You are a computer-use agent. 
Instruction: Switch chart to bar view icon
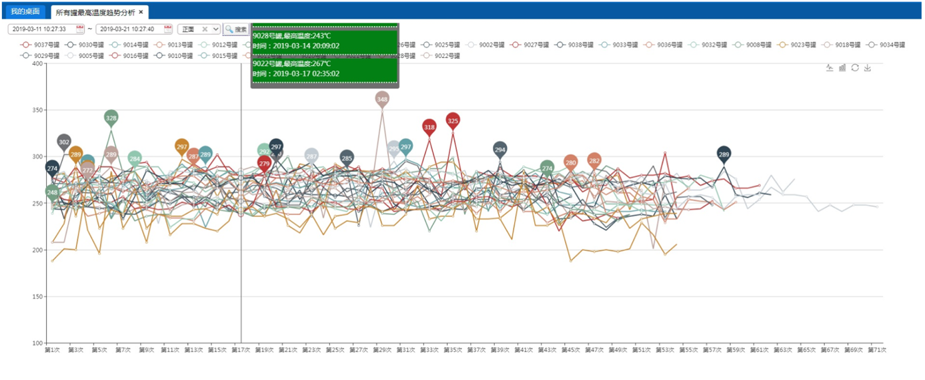842,68
